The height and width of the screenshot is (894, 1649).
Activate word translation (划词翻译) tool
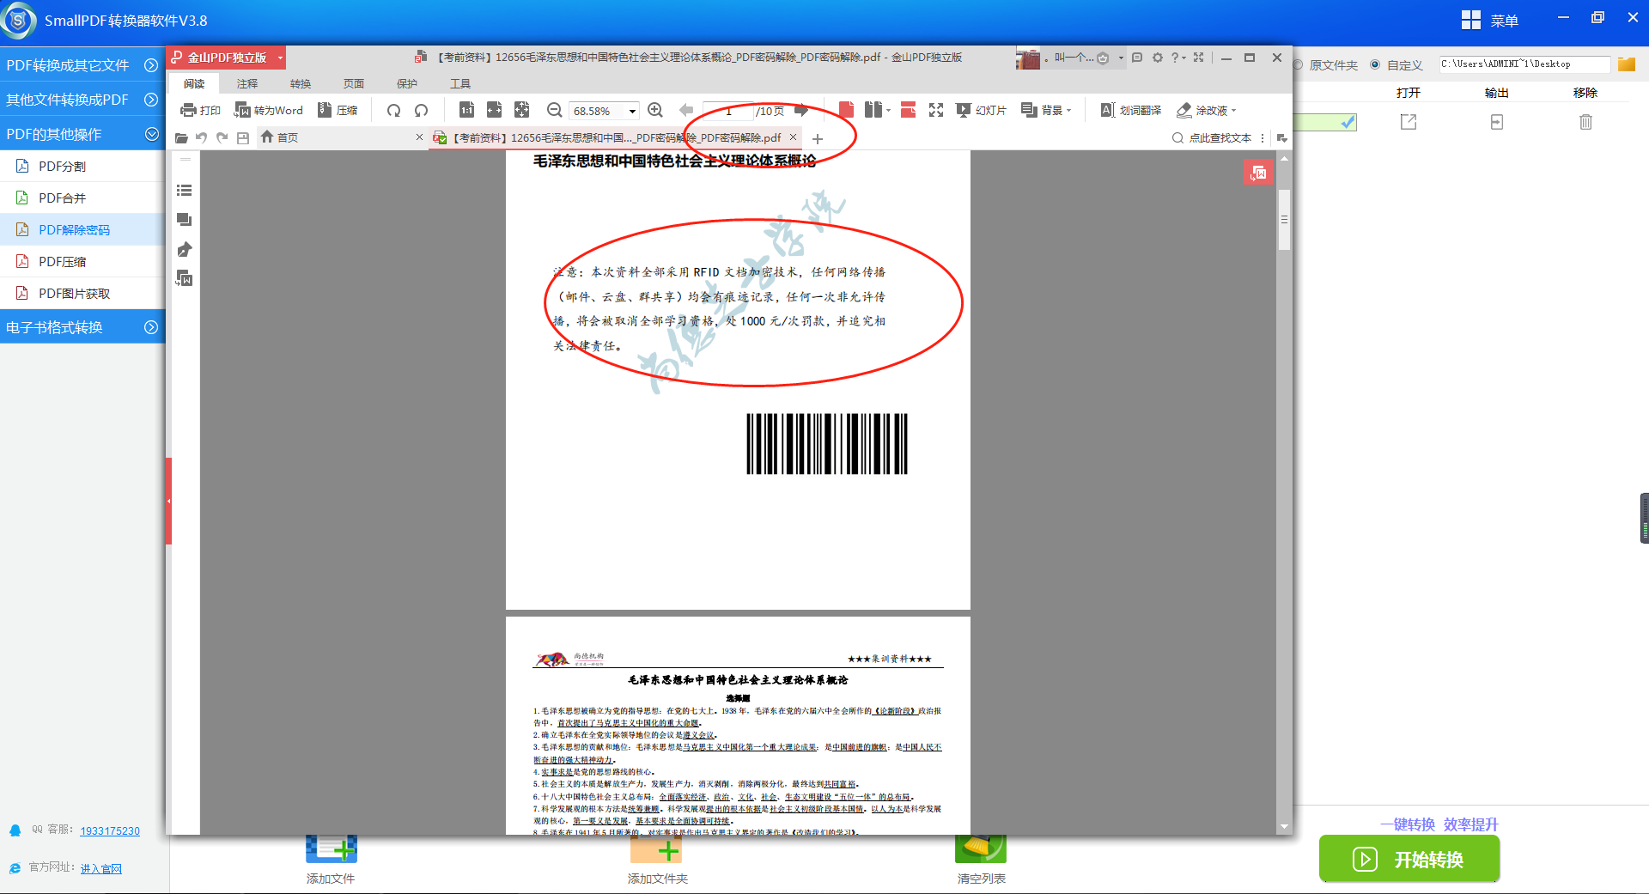coord(1131,110)
